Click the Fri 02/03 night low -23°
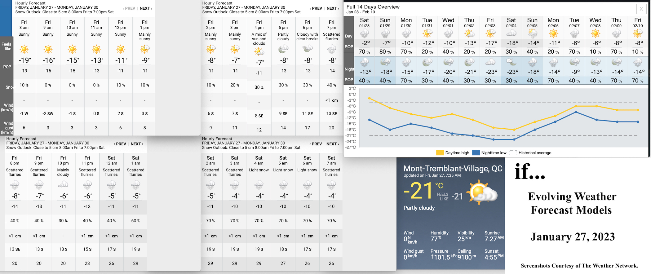This screenshot has width=651, height=274. [x=490, y=72]
